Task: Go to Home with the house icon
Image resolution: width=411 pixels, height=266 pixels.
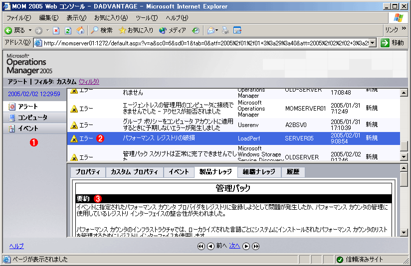Action: pos(80,30)
